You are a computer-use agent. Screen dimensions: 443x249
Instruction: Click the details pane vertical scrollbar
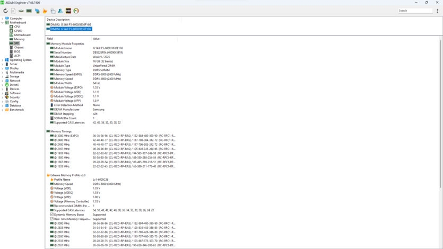tap(440, 113)
